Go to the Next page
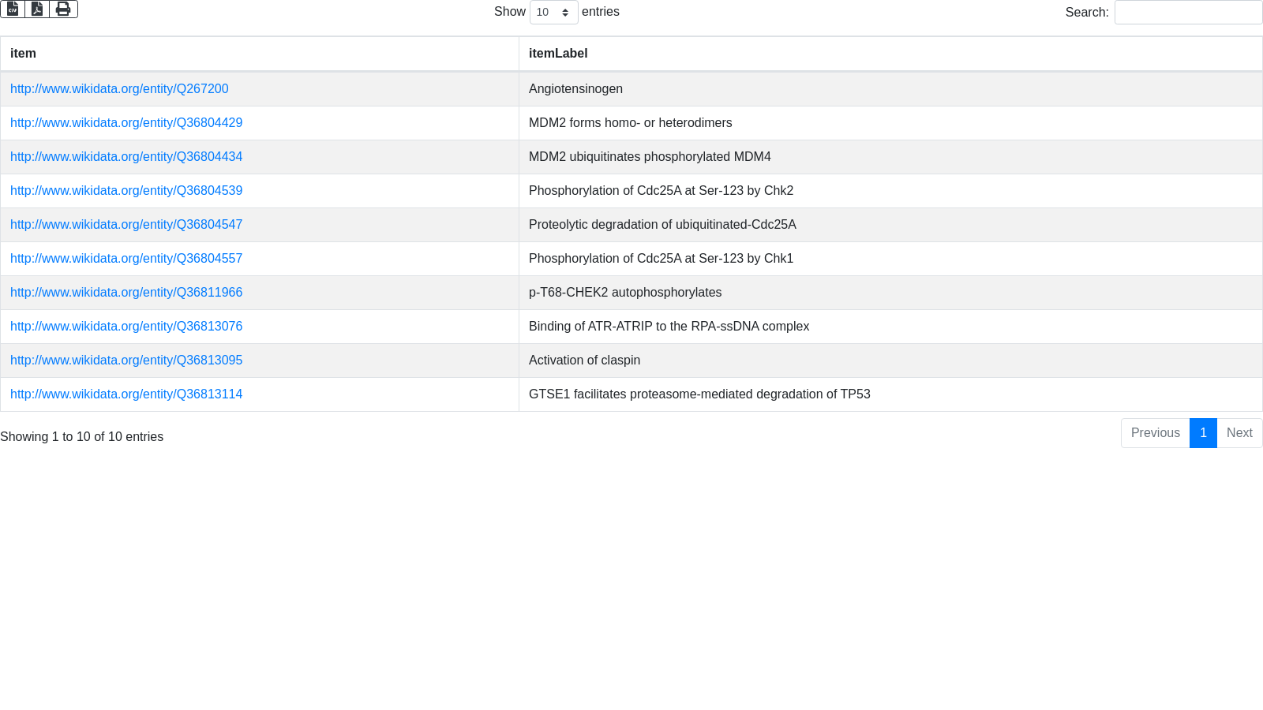Viewport: 1263px width, 710px height. point(1239,433)
